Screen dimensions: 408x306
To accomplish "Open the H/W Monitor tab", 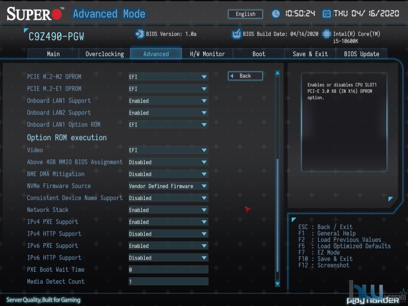I will click(207, 54).
